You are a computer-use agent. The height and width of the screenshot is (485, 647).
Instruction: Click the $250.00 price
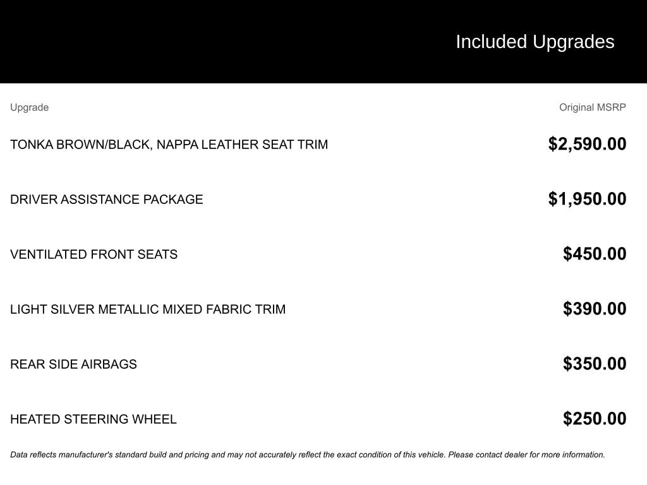click(595, 419)
